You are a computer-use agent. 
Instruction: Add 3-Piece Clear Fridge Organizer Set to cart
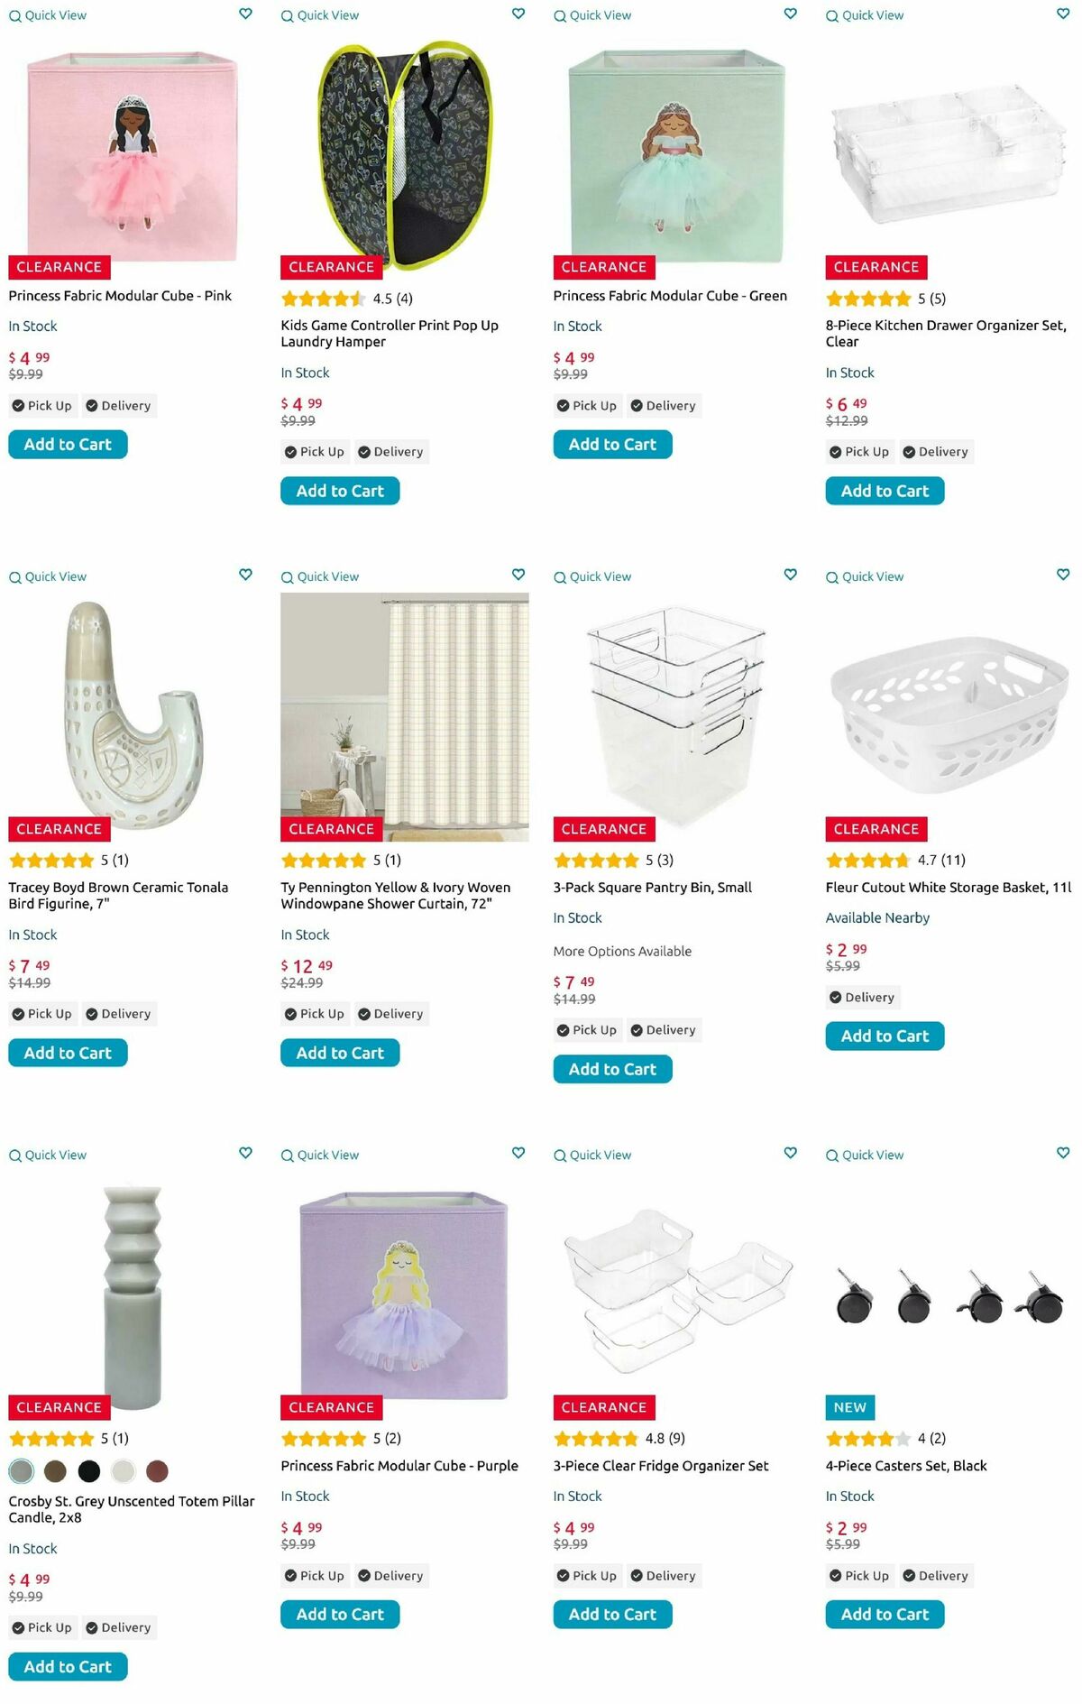click(x=612, y=1615)
